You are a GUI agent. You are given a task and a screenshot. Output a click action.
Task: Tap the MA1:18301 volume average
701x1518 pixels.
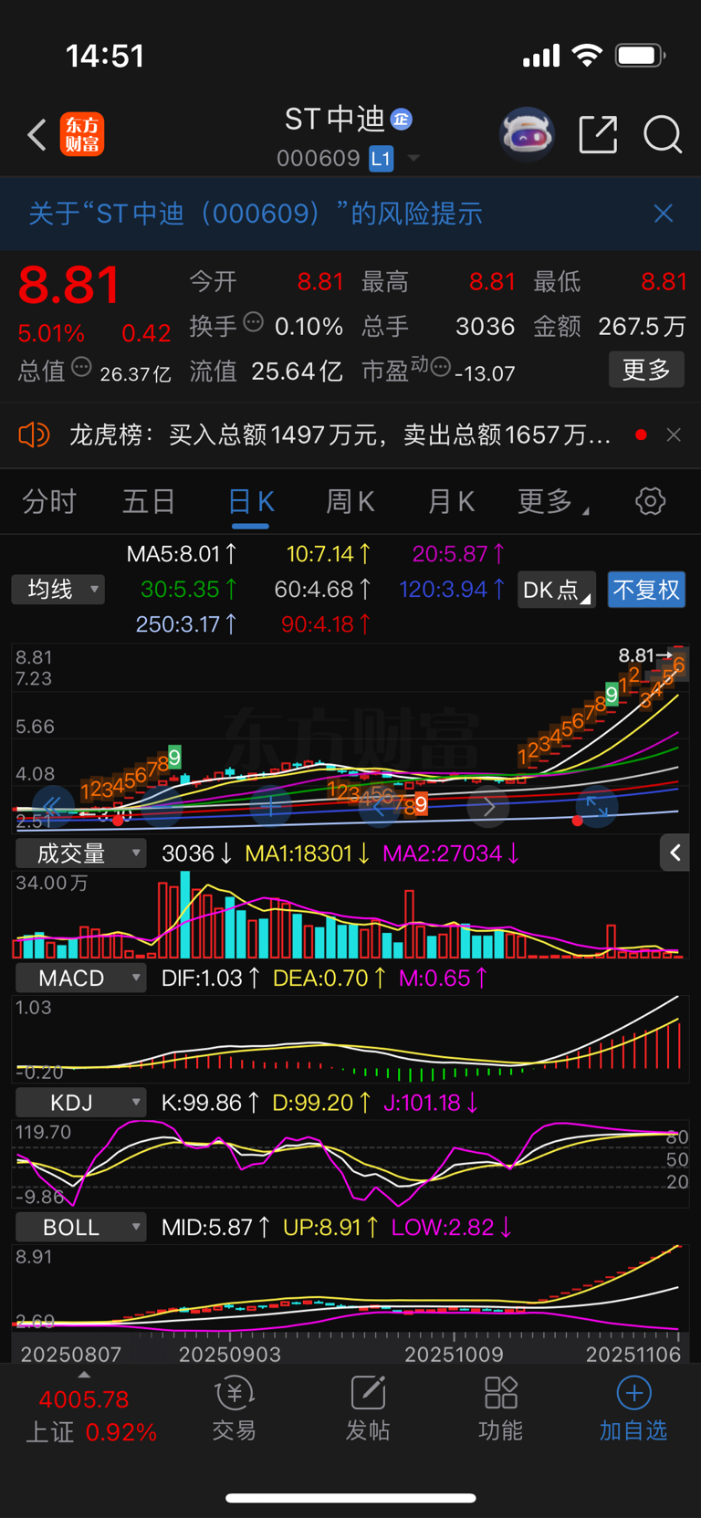[308, 853]
